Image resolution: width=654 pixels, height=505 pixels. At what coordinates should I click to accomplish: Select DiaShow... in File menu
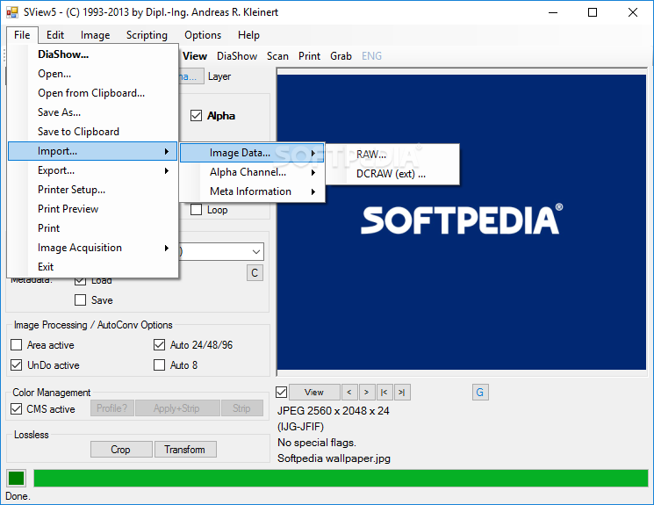point(92,54)
